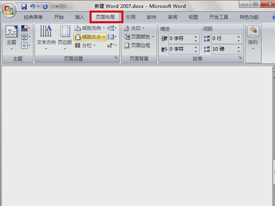Click the 水印 watermark icon
275x206 pixels.
[126, 28]
